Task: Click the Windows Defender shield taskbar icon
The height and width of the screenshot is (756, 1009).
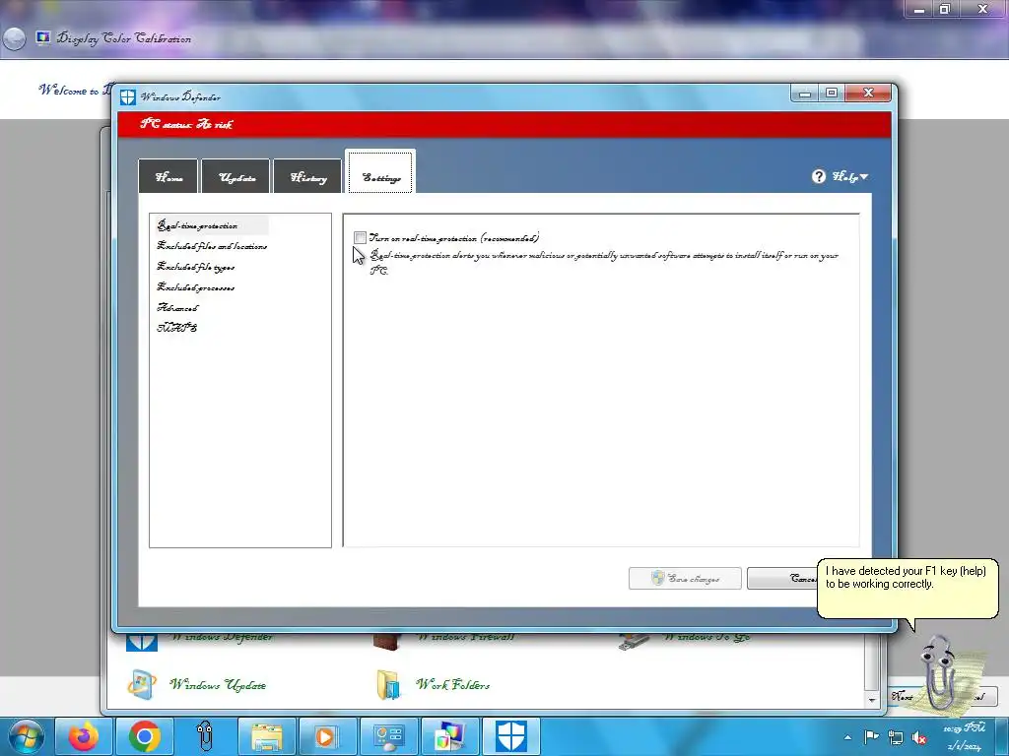Action: (x=511, y=736)
